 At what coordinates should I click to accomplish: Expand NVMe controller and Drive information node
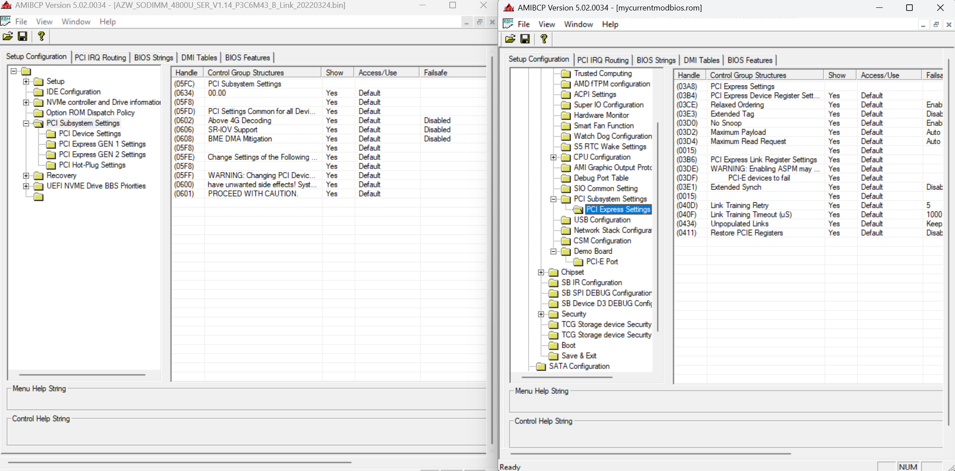[x=26, y=102]
